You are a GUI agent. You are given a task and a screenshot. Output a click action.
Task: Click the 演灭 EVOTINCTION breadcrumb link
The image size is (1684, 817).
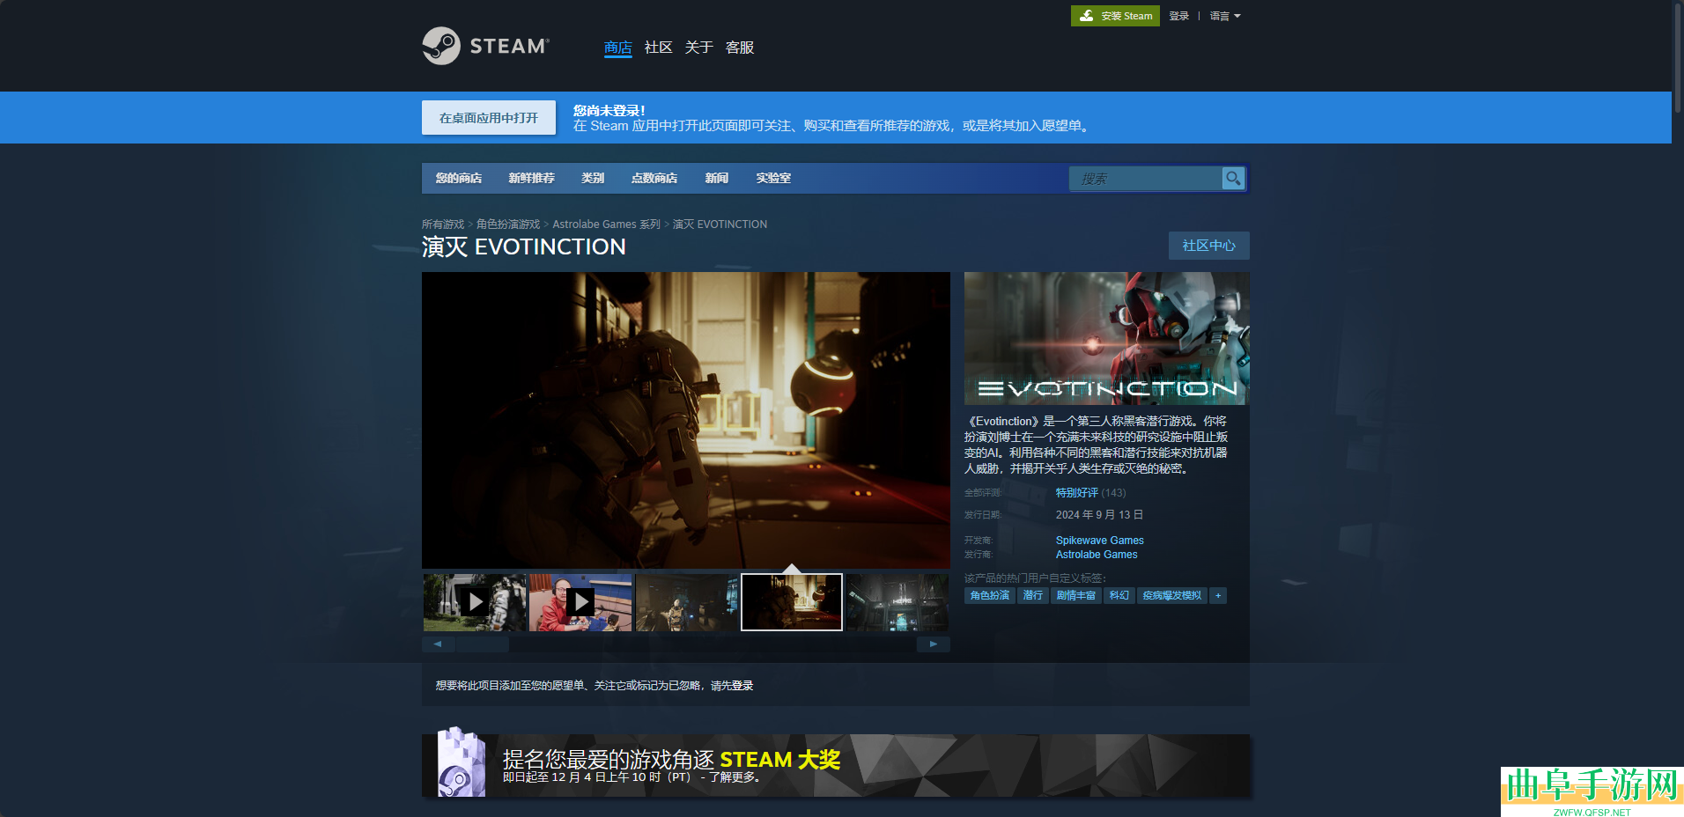[720, 224]
